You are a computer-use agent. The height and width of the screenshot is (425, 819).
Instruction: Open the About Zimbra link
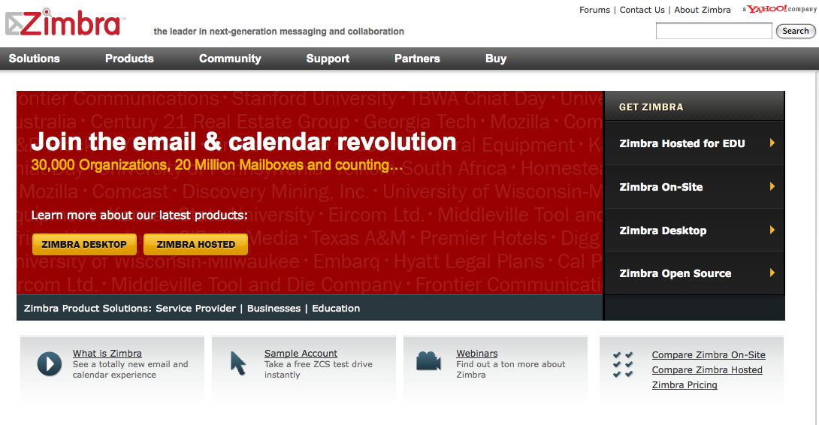[703, 10]
